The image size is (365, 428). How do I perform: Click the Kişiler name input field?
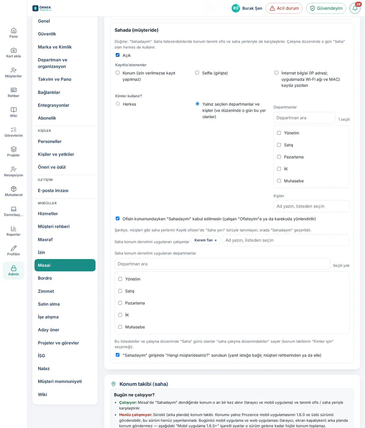click(x=311, y=206)
